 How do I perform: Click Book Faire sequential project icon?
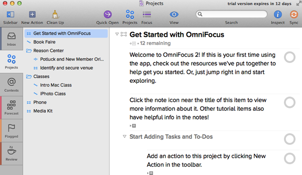pyautogui.click(x=29, y=42)
